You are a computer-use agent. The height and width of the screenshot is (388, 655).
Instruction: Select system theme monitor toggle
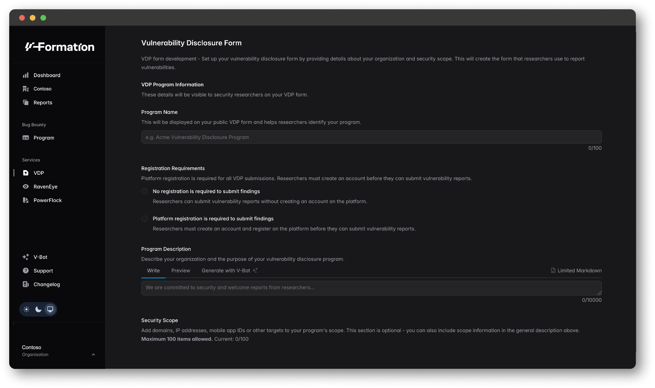click(x=50, y=309)
